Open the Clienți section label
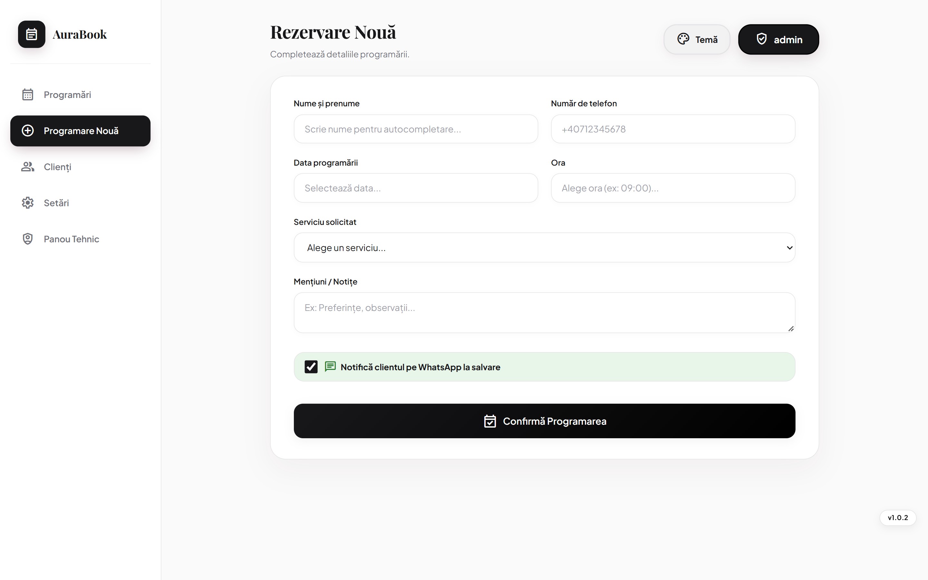Screen dimensions: 928x580 click(58, 167)
